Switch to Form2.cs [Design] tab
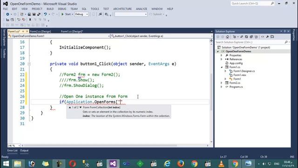 coord(41,31)
